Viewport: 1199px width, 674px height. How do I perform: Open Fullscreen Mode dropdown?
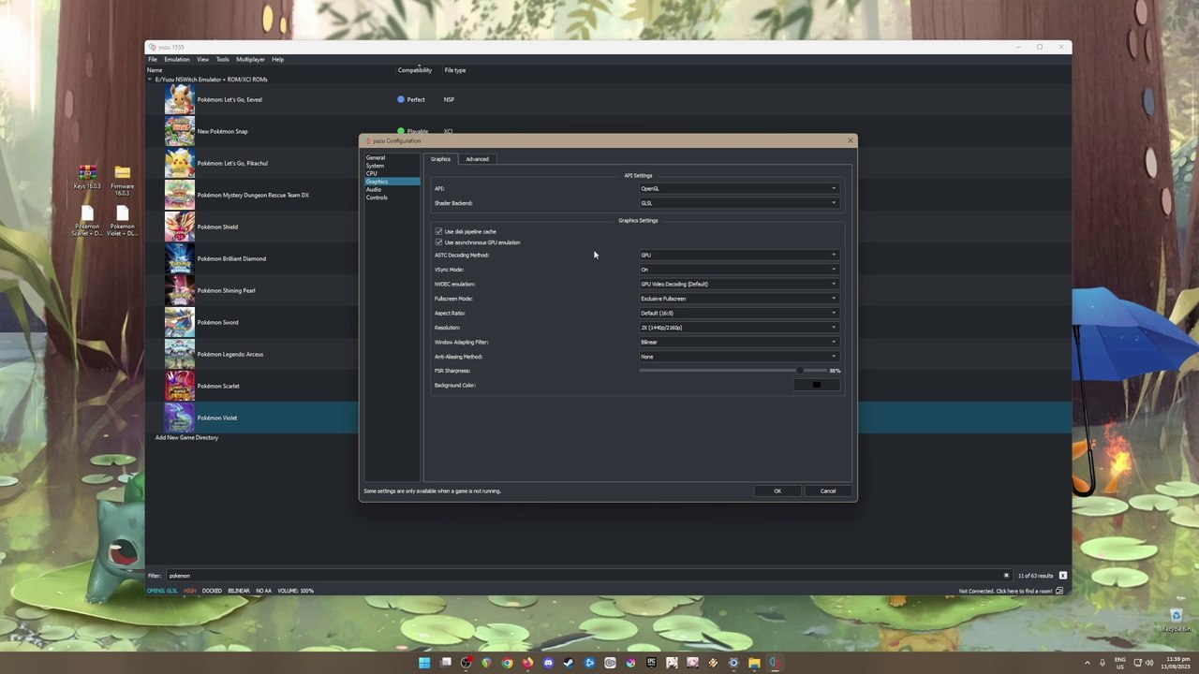click(x=739, y=299)
